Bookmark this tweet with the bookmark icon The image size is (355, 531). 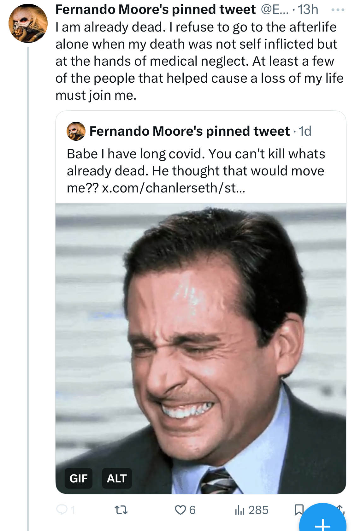click(299, 510)
